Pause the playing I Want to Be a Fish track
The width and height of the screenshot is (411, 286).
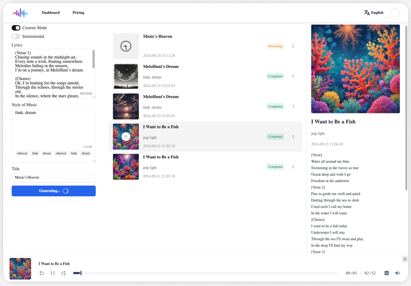coord(126,136)
